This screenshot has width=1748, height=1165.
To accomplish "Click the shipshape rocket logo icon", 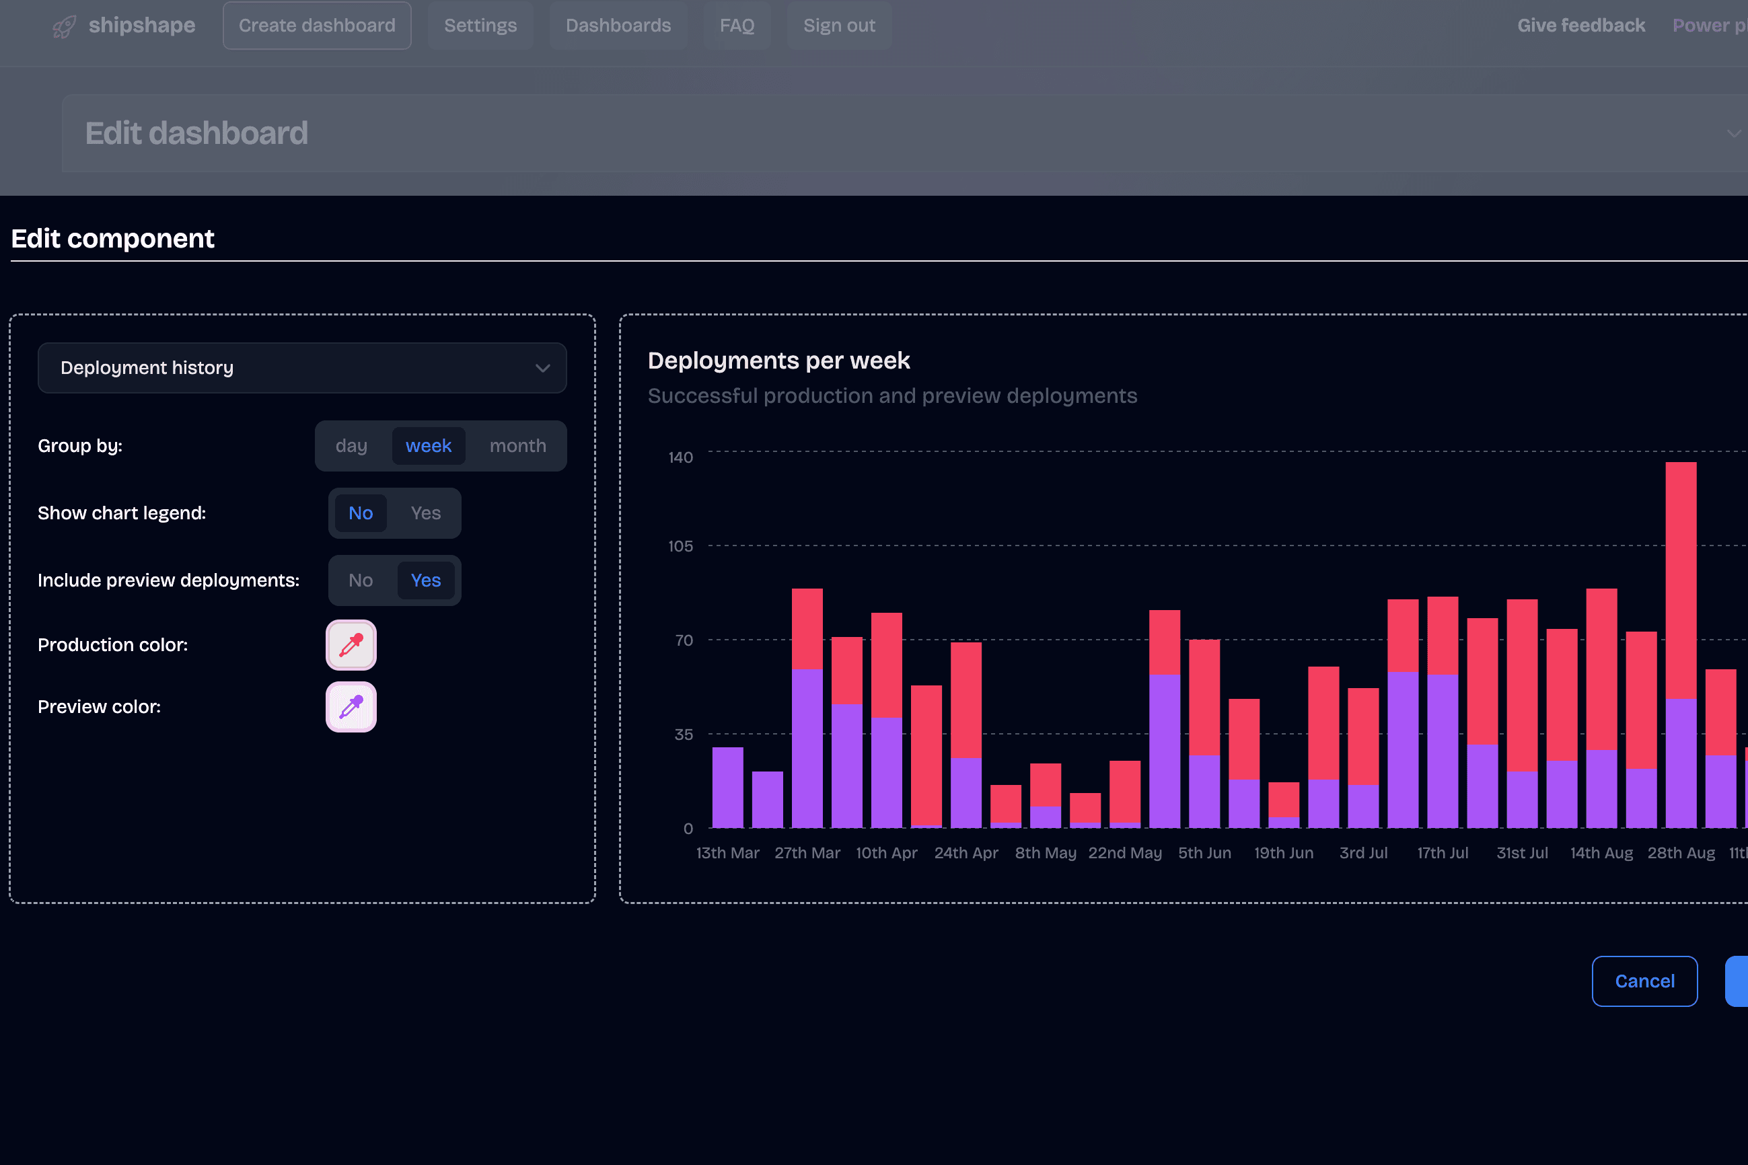I will 64,27.
